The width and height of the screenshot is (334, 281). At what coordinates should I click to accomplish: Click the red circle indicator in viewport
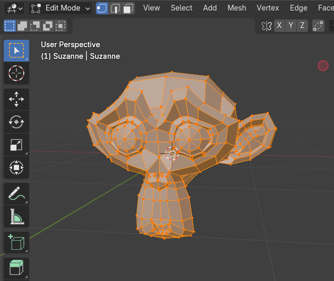[323, 66]
